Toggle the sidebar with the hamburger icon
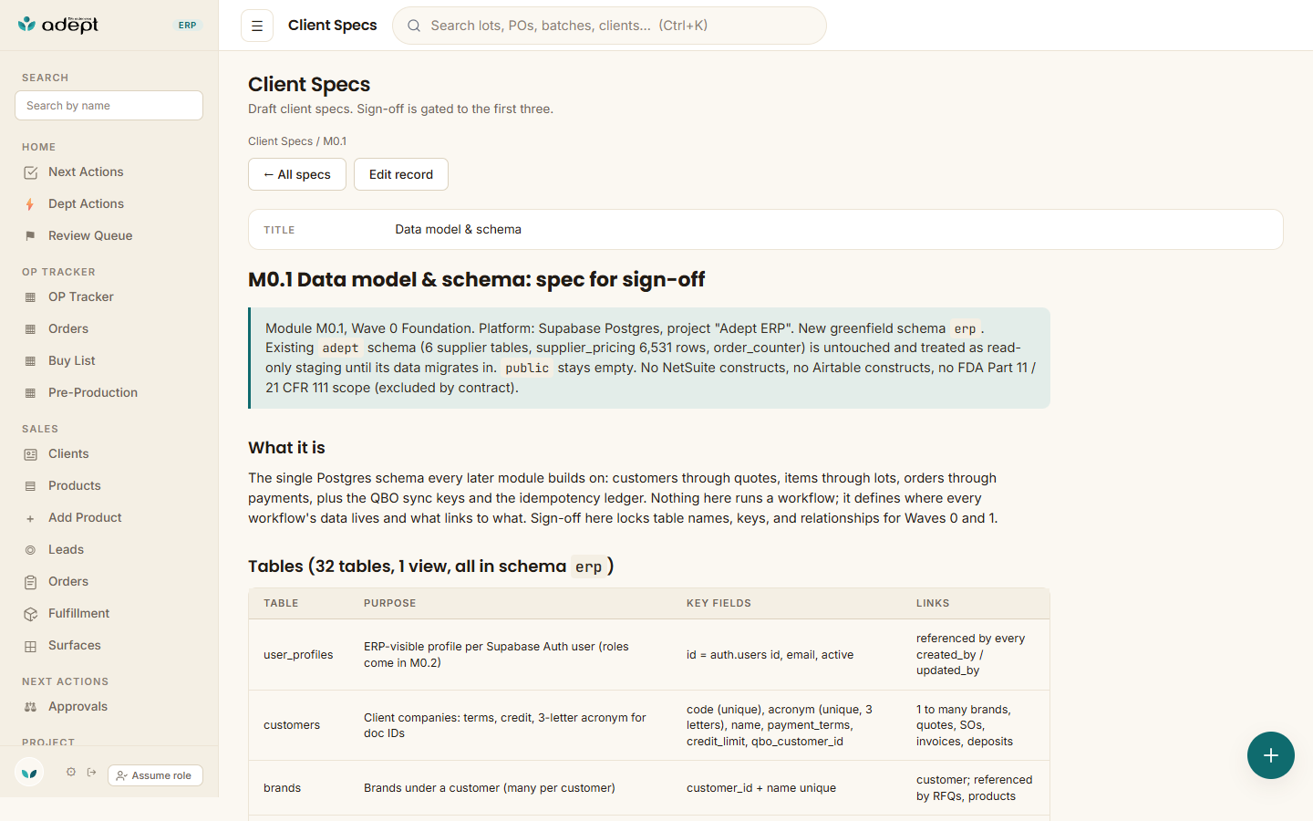This screenshot has height=821, width=1313. click(x=257, y=26)
